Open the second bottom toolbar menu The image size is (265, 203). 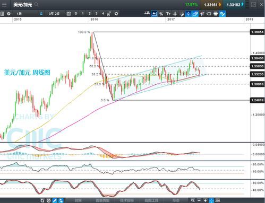click(x=102, y=200)
